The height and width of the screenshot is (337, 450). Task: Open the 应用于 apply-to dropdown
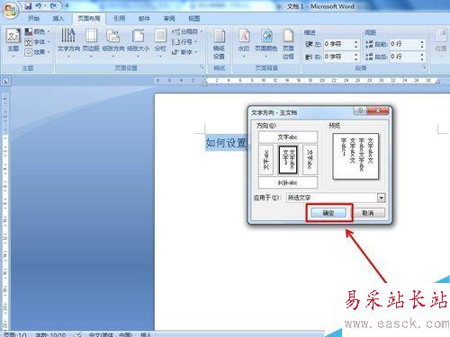tap(381, 198)
